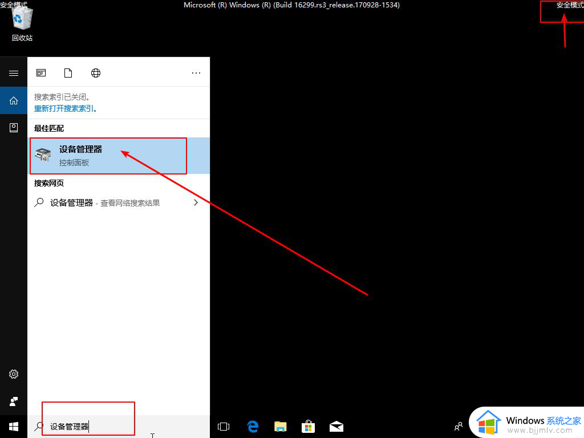Open the Notebook icon in the sidebar
The image size is (584, 438).
click(14, 128)
